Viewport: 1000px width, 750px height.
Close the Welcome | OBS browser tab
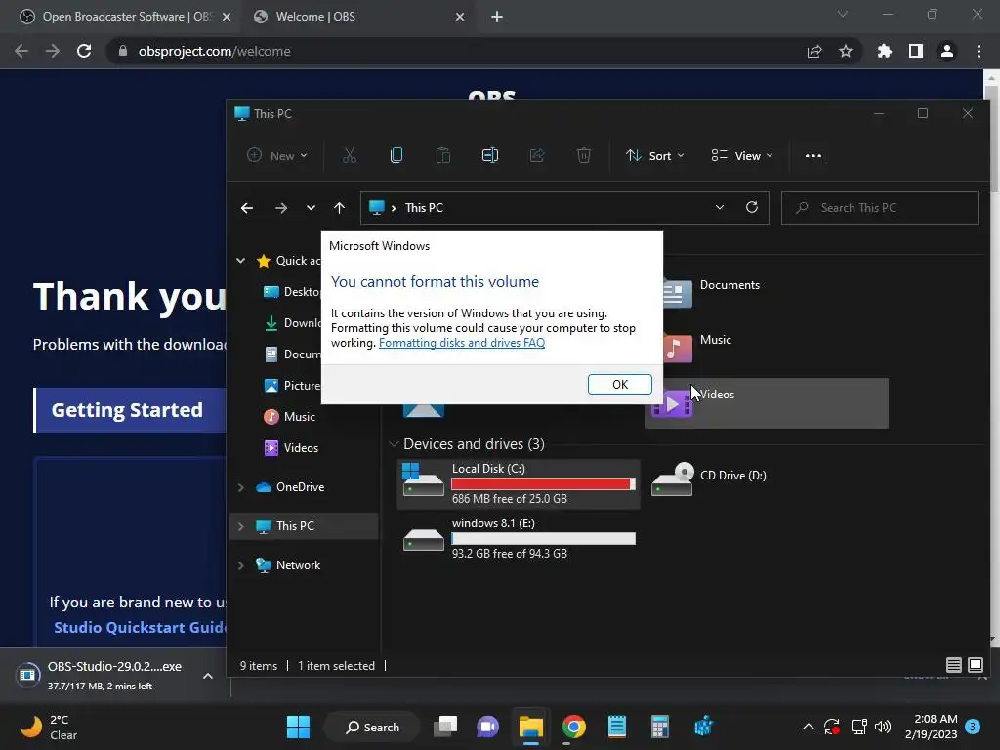[x=460, y=17]
